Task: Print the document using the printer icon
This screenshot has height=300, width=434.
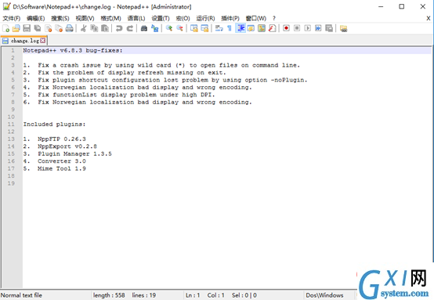Action: tap(69, 28)
